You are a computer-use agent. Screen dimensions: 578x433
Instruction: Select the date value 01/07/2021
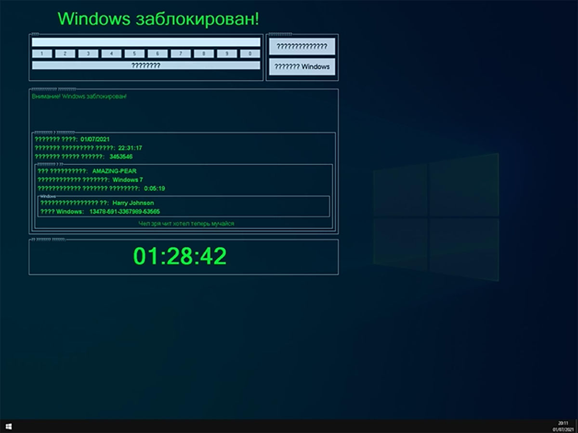95,139
